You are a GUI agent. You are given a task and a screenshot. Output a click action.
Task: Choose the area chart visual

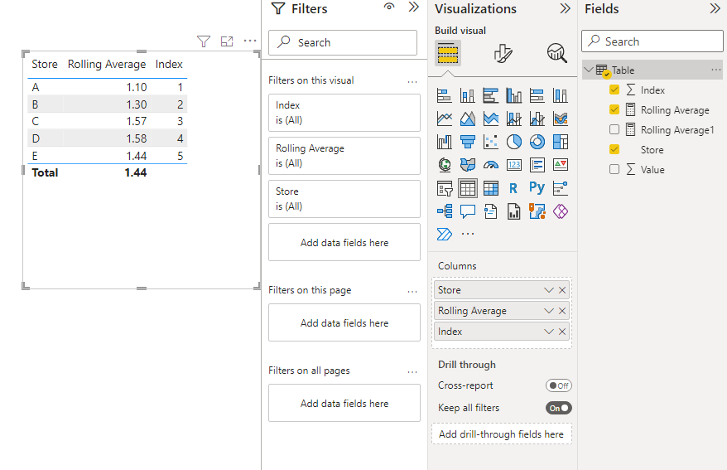click(x=467, y=119)
